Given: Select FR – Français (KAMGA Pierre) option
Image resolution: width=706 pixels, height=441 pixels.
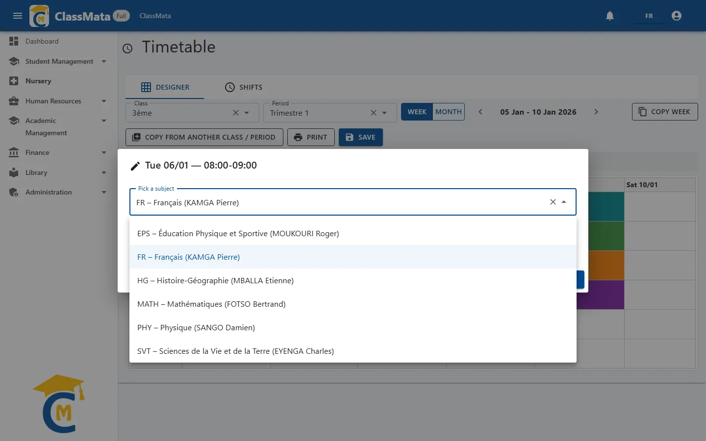Looking at the screenshot, I should (x=353, y=257).
